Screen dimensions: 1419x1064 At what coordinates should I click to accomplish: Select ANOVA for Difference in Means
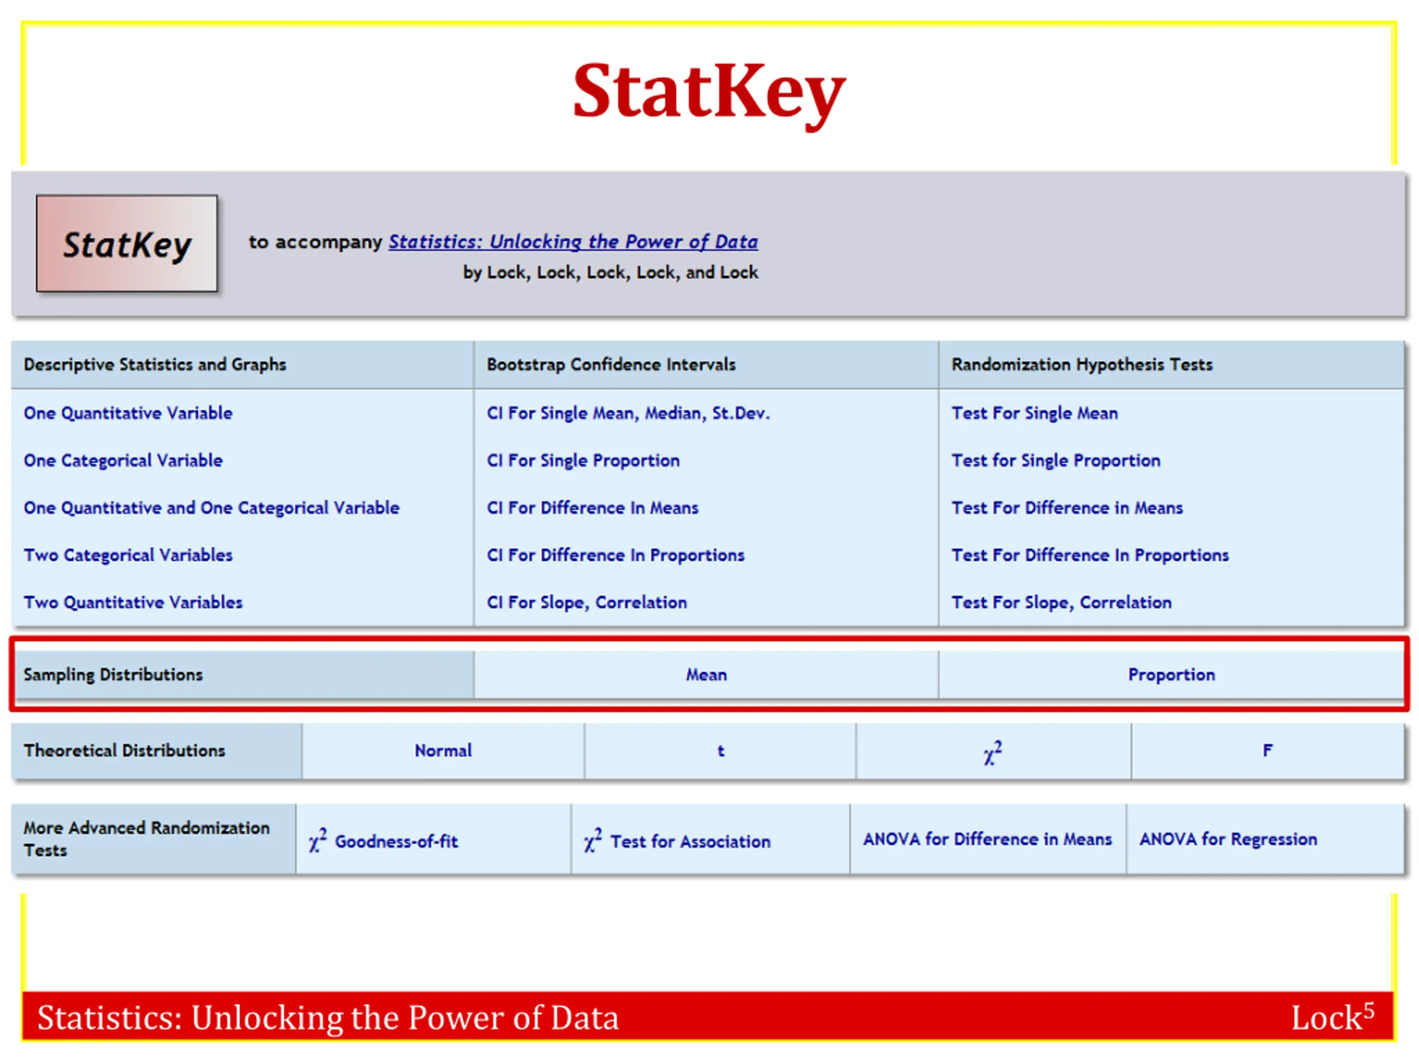[987, 839]
